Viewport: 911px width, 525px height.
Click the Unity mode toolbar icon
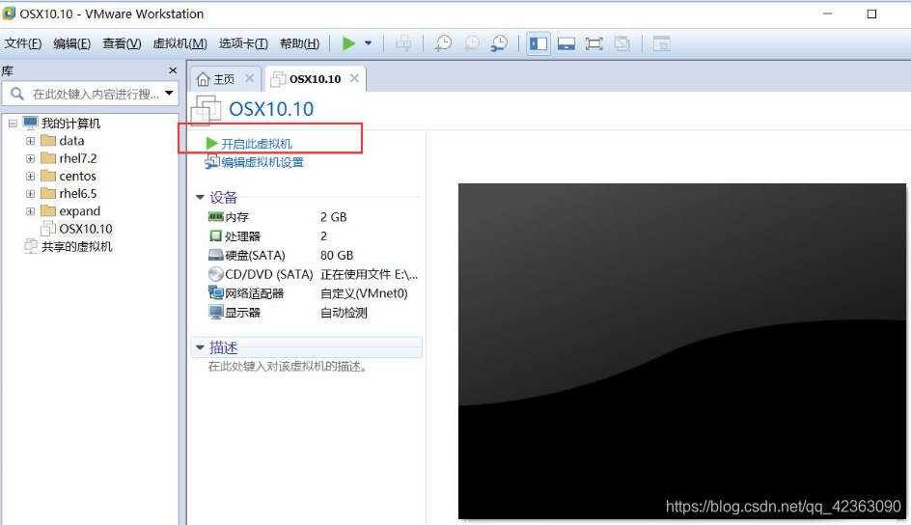point(621,43)
